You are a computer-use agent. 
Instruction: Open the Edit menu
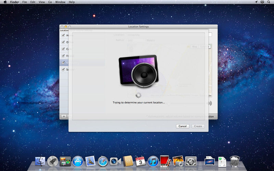pos(33,2)
